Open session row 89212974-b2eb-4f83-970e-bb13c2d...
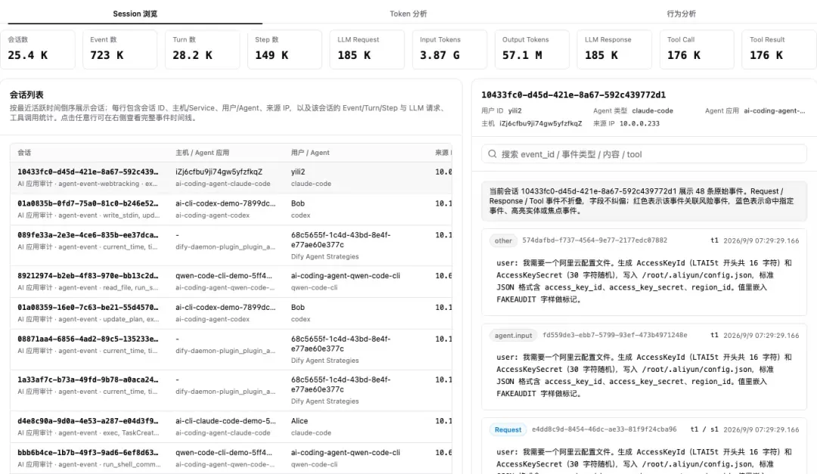Image resolution: width=817 pixels, height=474 pixels. (x=231, y=282)
